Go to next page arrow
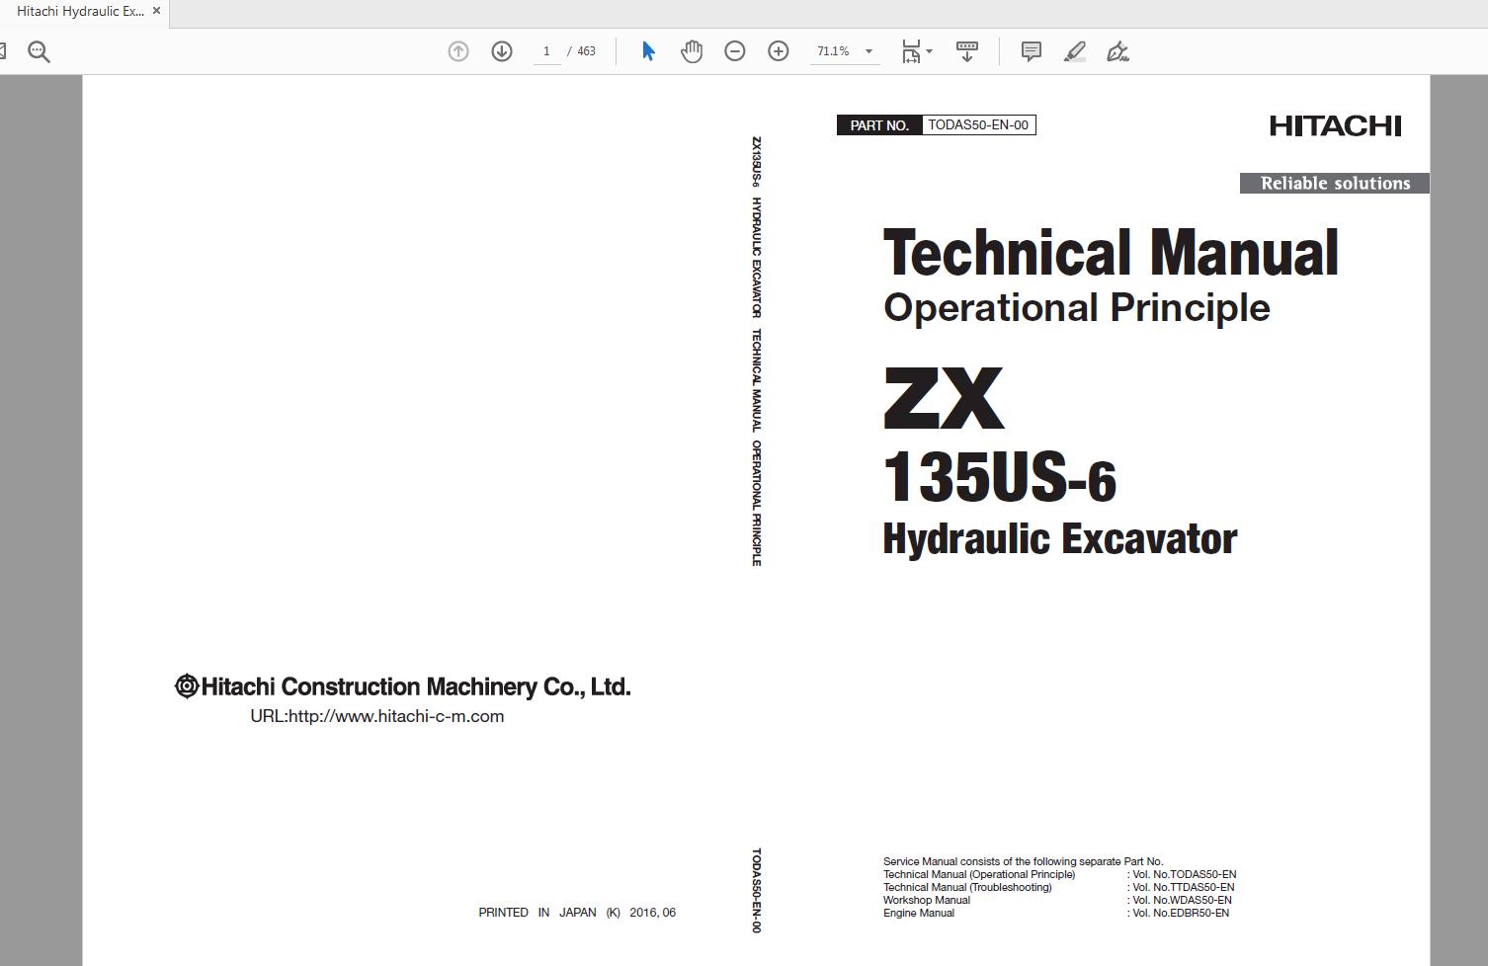Screen dimensions: 1488x966 pyautogui.click(x=502, y=51)
